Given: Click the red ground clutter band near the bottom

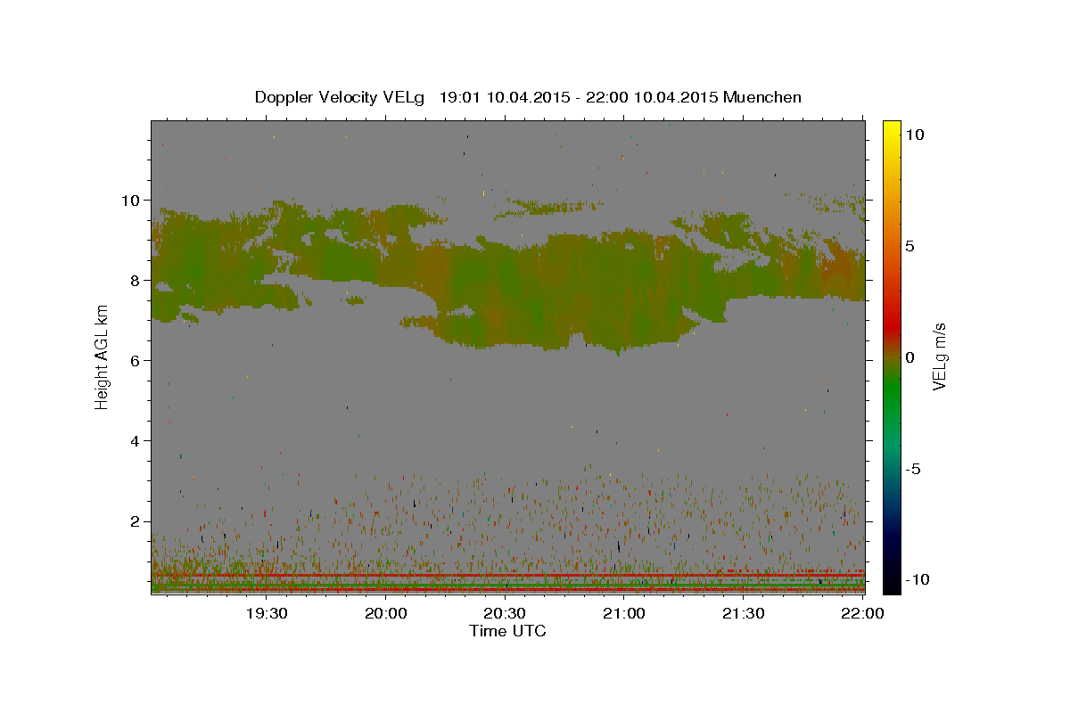Looking at the screenshot, I should 507,577.
